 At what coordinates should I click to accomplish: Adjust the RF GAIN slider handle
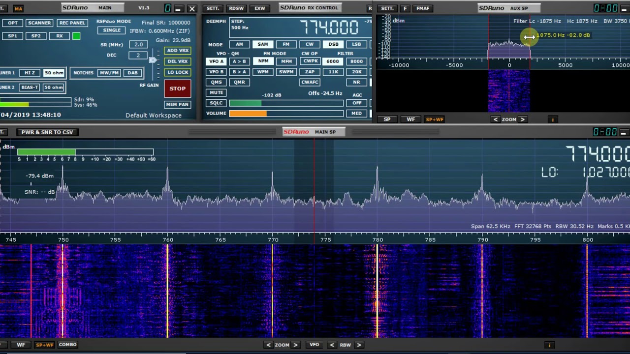(153, 60)
